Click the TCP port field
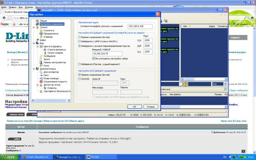The width and height of the screenshot is (256, 160). coord(148,40)
